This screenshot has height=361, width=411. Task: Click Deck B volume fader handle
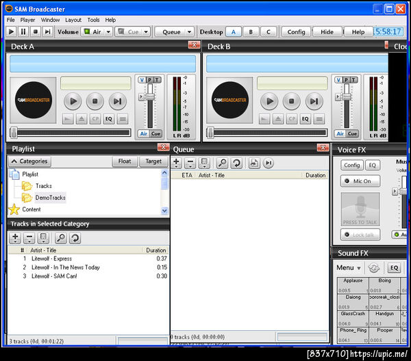347,96
